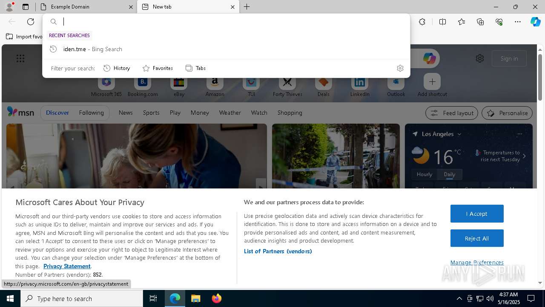
Task: Open the Watch menu item
Action: click(259, 113)
